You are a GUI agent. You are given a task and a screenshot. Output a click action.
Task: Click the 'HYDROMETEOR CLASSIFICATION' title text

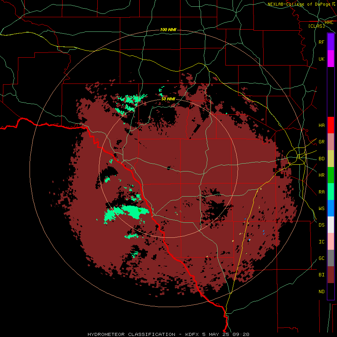coord(131,334)
